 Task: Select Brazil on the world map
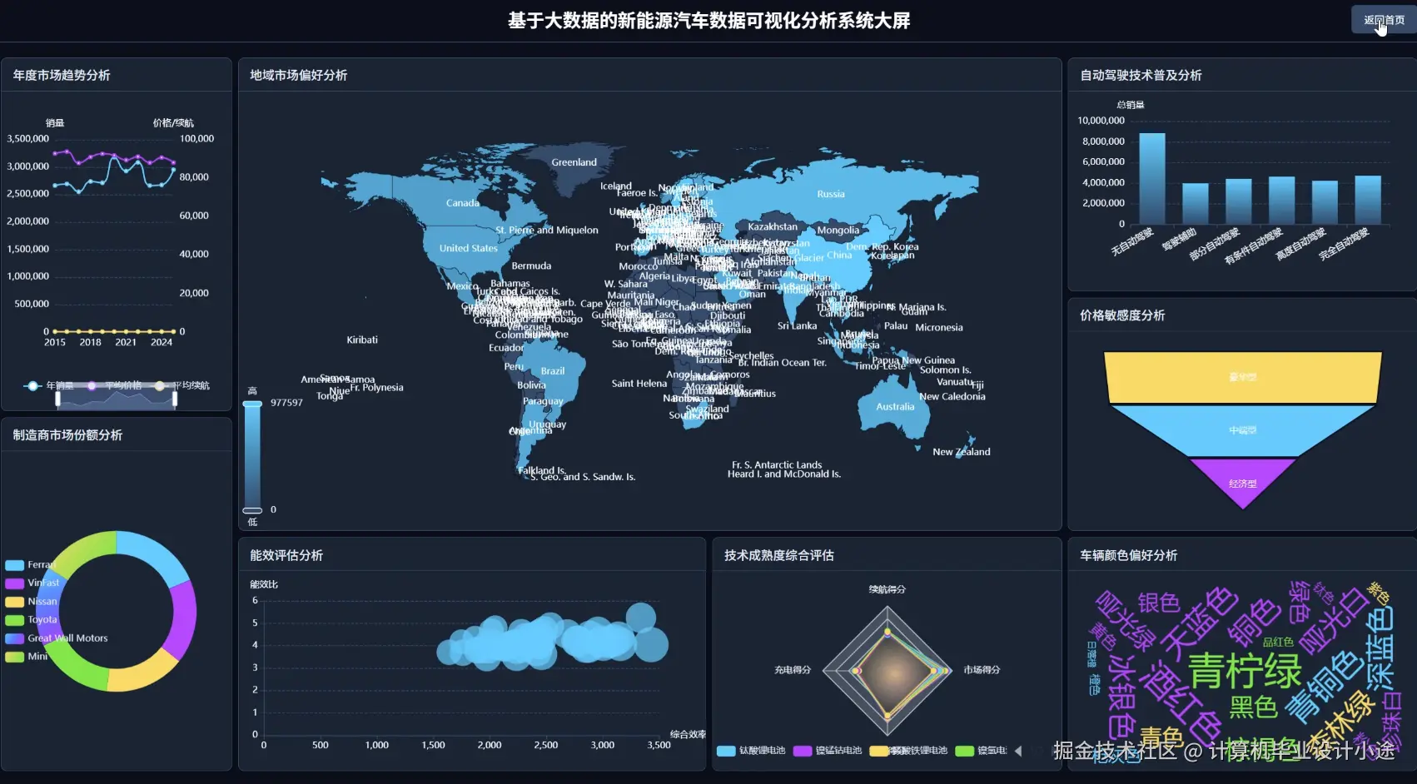point(553,371)
